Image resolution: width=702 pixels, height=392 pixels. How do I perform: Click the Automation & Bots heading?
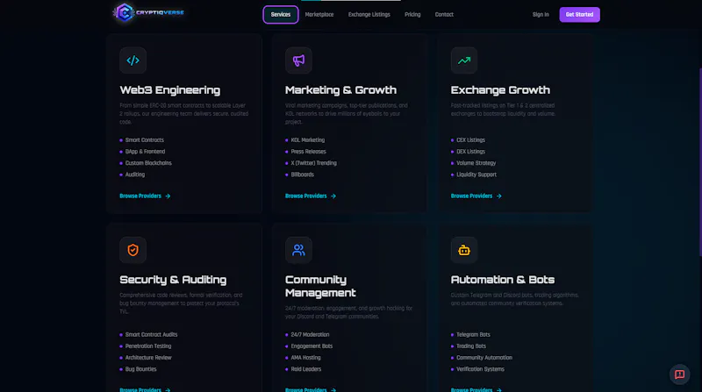click(503, 280)
